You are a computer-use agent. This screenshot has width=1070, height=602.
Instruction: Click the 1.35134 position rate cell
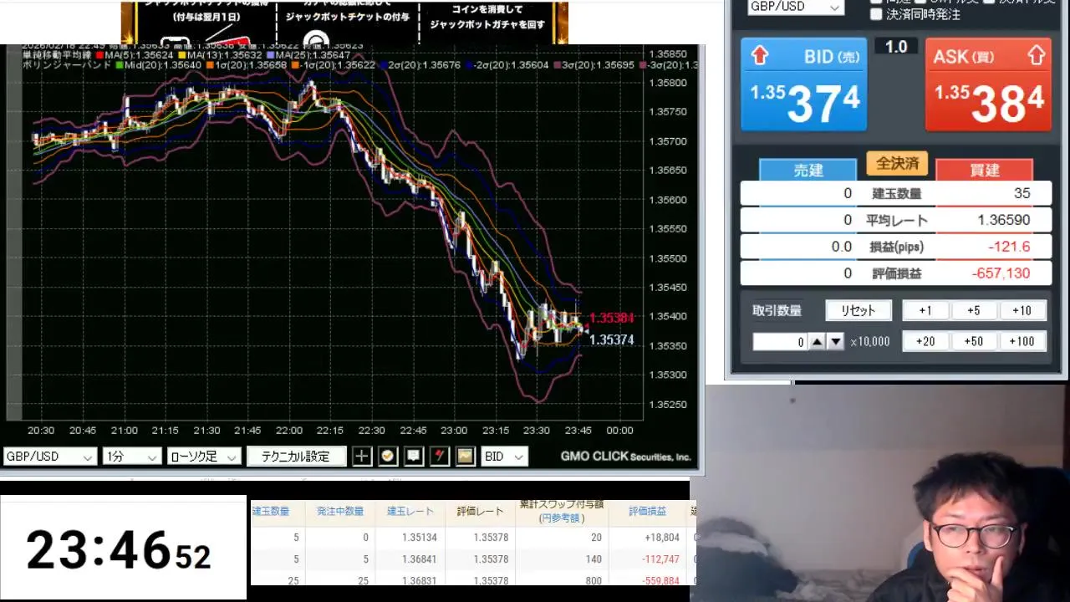tap(420, 538)
